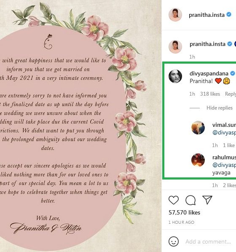
Task: Open comment bubble icon
Action: pyautogui.click(x=190, y=200)
